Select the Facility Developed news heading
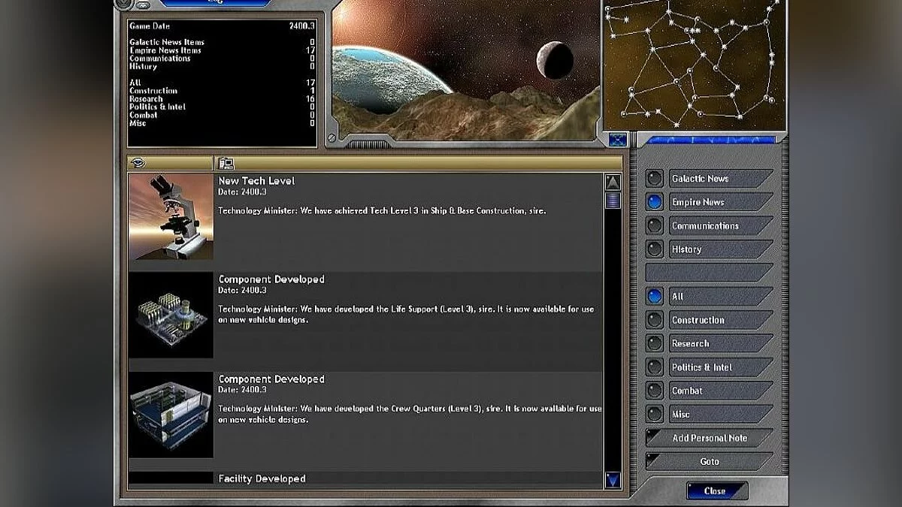 coord(262,478)
